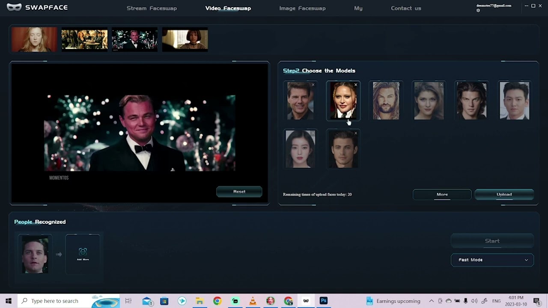
Task: Click the taskbar clock 4:01 PM
Action: [515, 301]
